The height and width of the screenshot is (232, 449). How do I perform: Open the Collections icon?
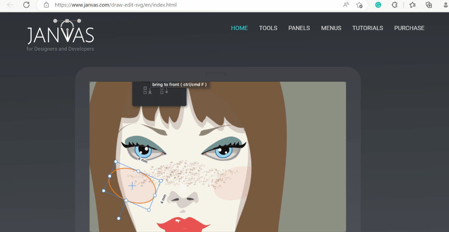click(x=429, y=5)
